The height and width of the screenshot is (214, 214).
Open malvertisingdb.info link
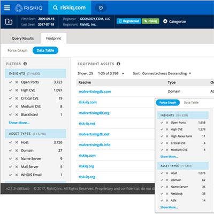94,145
